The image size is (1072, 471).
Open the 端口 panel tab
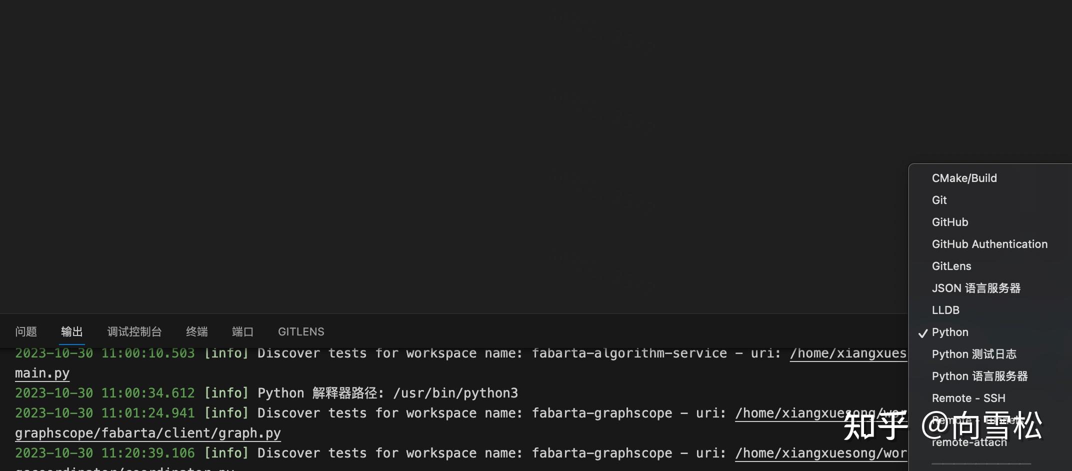click(x=242, y=331)
